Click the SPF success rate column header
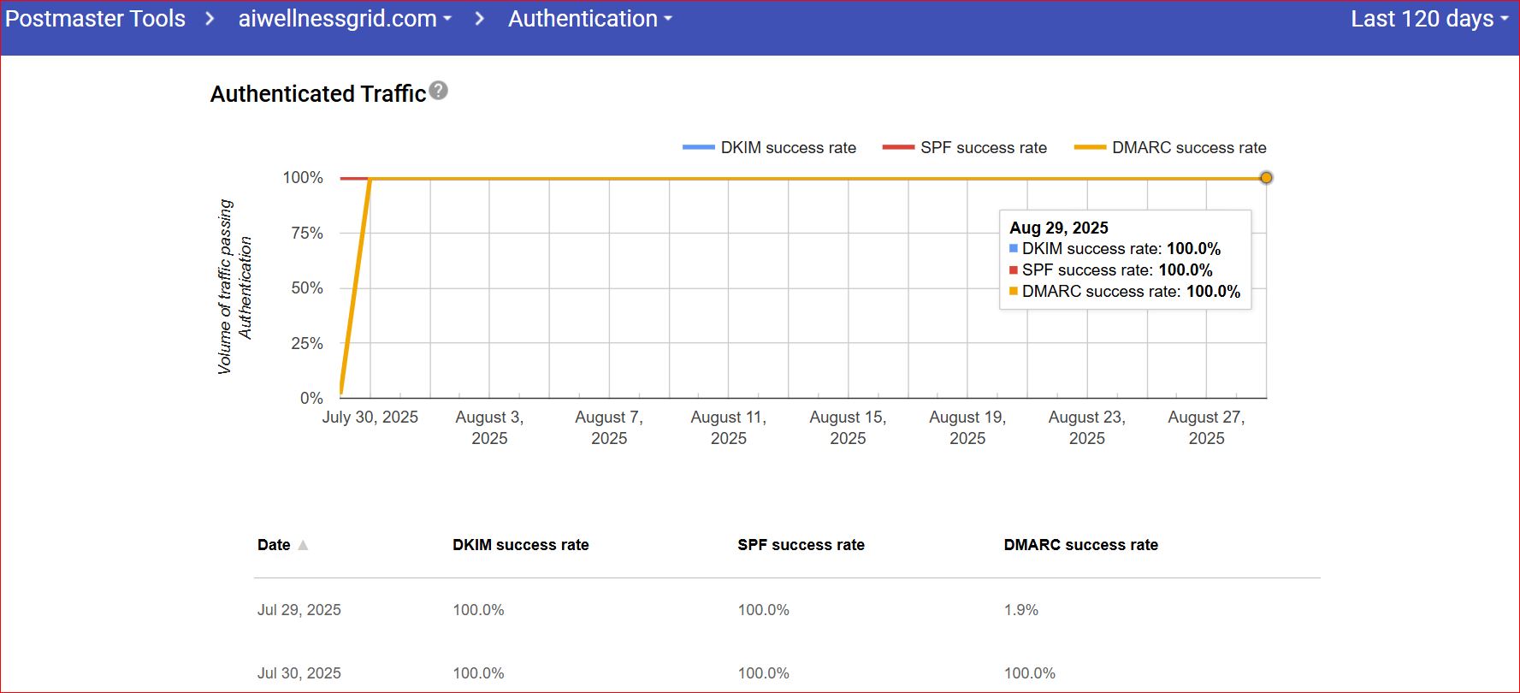The width and height of the screenshot is (1520, 693). point(801,545)
